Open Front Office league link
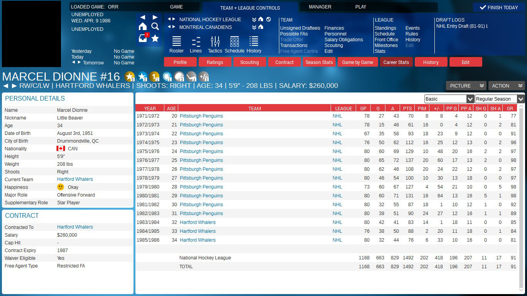The image size is (527, 296). [386, 40]
